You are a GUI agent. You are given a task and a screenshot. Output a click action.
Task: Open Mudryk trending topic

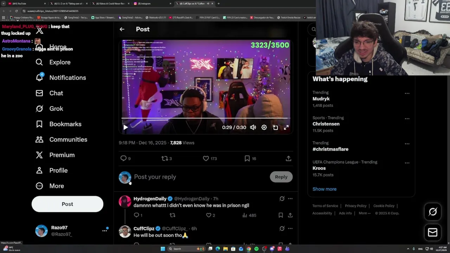click(x=321, y=99)
